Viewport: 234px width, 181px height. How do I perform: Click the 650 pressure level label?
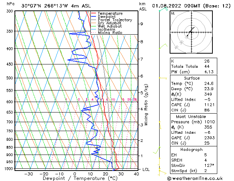[10, 112]
